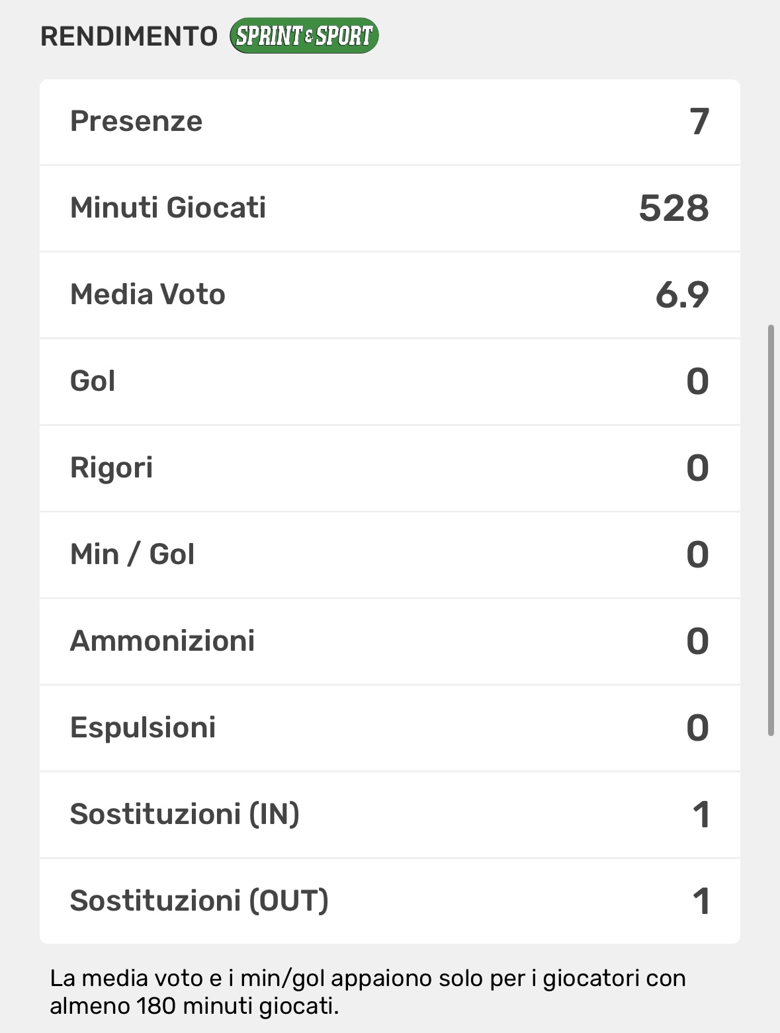The width and height of the screenshot is (780, 1033).
Task: Click the Sprint & Sport logo badge
Action: [x=304, y=36]
